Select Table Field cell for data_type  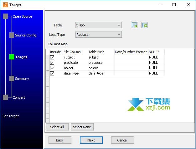[101, 73]
